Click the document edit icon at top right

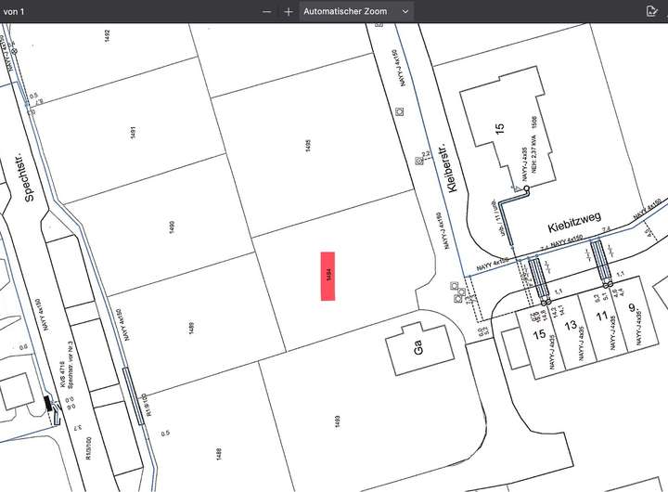tap(651, 11)
